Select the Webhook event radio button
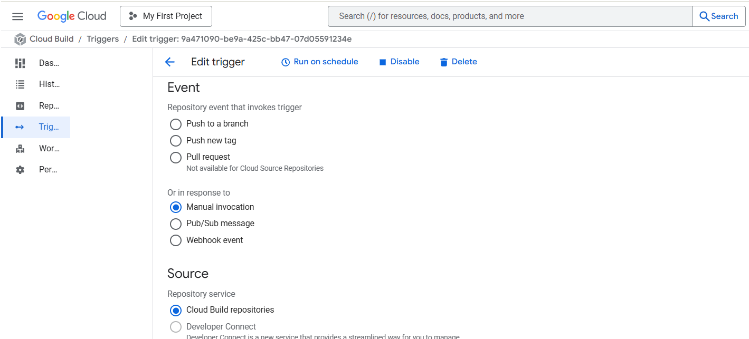This screenshot has height=339, width=749. [x=176, y=240]
